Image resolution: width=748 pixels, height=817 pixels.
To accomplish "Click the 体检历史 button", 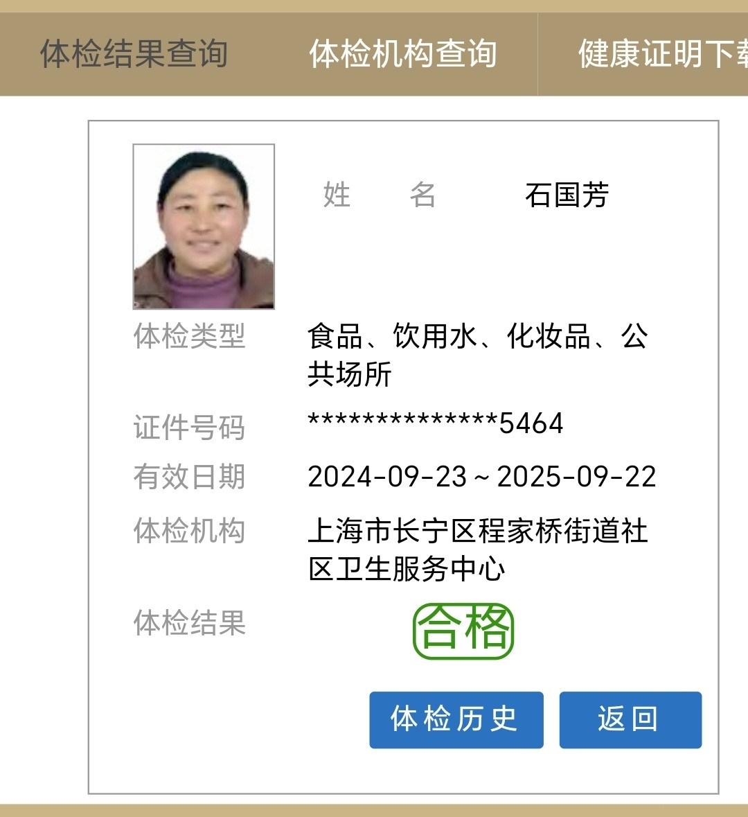I will click(456, 719).
